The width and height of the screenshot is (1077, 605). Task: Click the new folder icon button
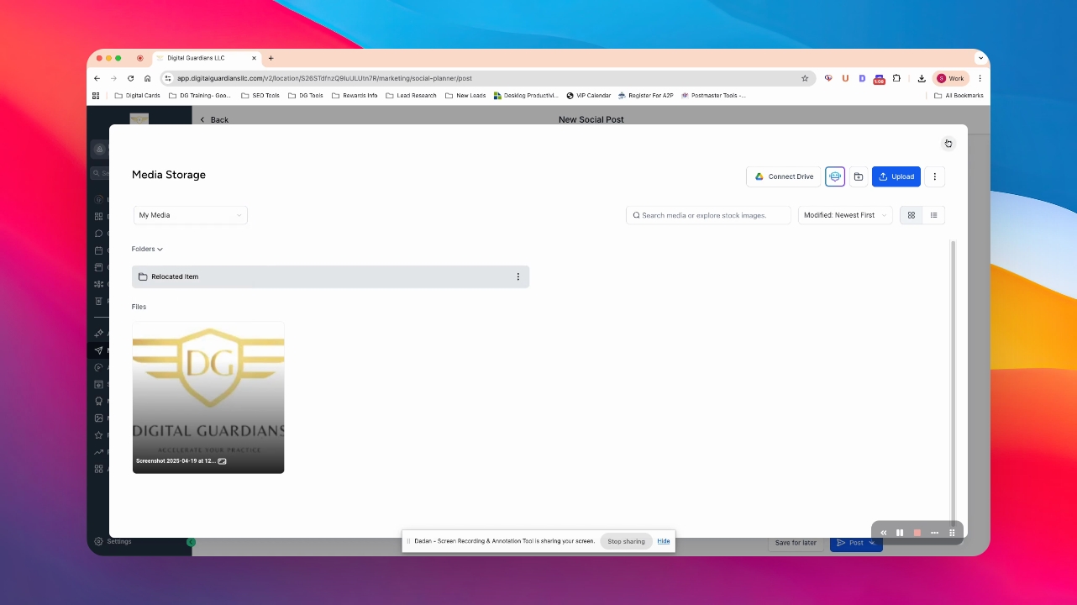859,176
